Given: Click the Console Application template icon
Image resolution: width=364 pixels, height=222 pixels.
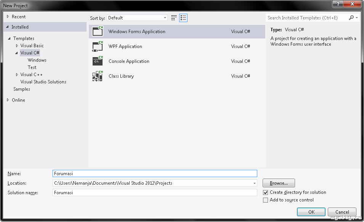Looking at the screenshot, I should click(x=98, y=61).
